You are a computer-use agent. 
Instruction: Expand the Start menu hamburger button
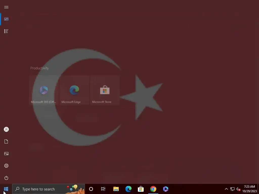click(x=6, y=7)
